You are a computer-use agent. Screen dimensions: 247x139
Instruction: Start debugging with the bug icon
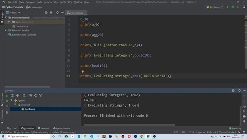coord(233,7)
